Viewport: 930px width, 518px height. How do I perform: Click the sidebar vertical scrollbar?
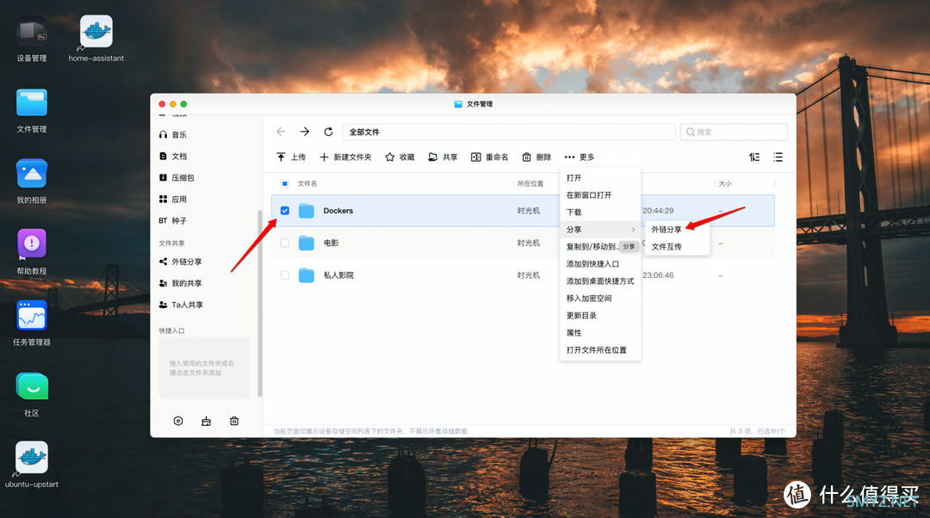click(x=260, y=304)
